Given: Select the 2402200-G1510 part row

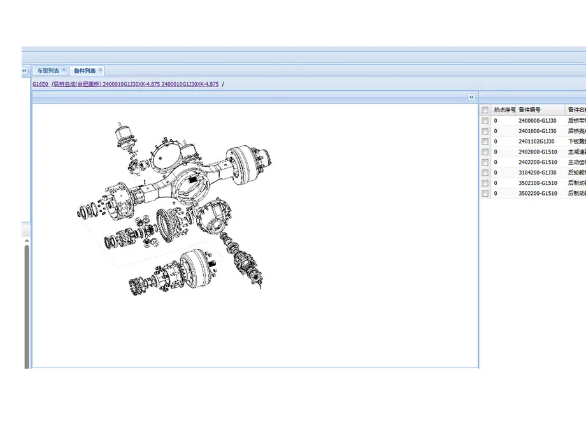Looking at the screenshot, I should pos(538,162).
